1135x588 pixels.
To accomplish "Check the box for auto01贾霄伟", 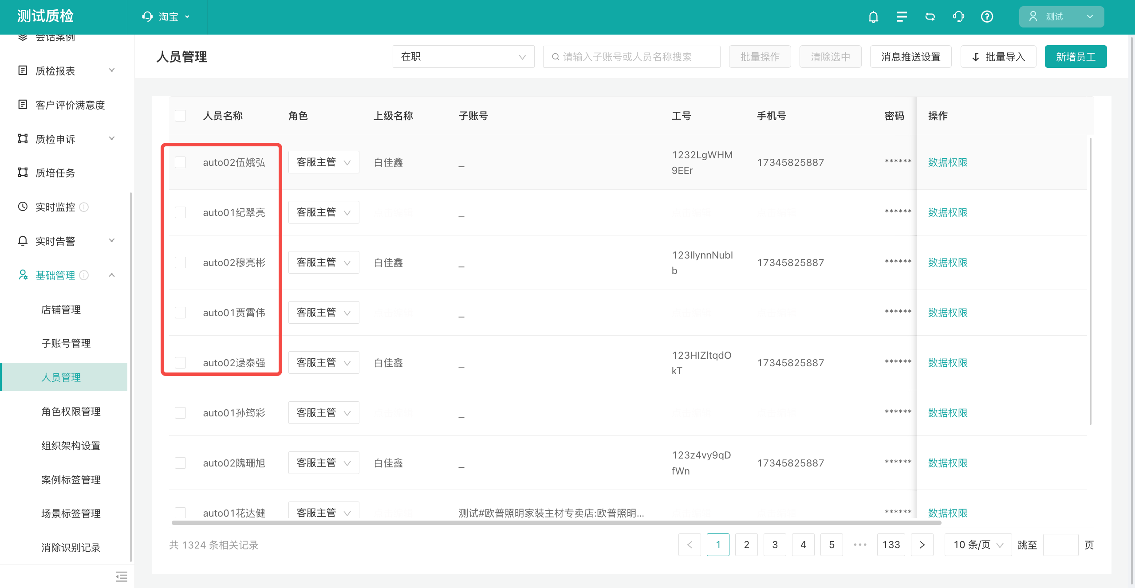I will click(x=180, y=313).
